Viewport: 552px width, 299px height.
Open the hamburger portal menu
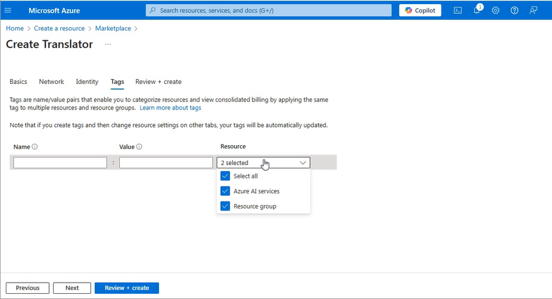pos(8,10)
